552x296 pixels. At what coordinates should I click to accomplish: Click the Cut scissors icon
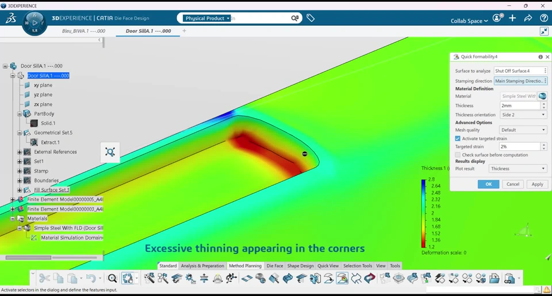(x=44, y=278)
